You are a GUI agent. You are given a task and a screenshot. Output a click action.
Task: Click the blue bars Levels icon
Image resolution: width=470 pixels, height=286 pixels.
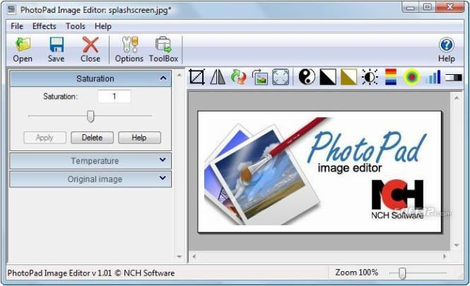click(x=433, y=77)
